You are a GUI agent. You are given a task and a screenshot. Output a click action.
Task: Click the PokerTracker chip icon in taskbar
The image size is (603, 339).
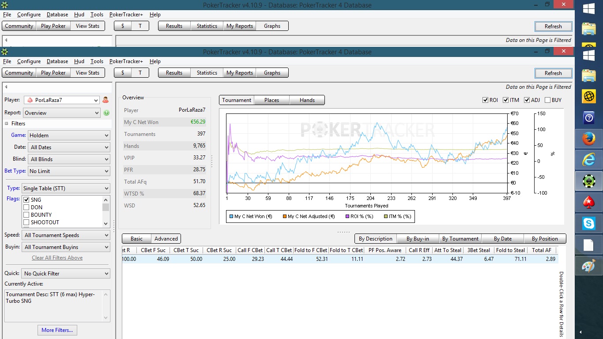pyautogui.click(x=589, y=181)
